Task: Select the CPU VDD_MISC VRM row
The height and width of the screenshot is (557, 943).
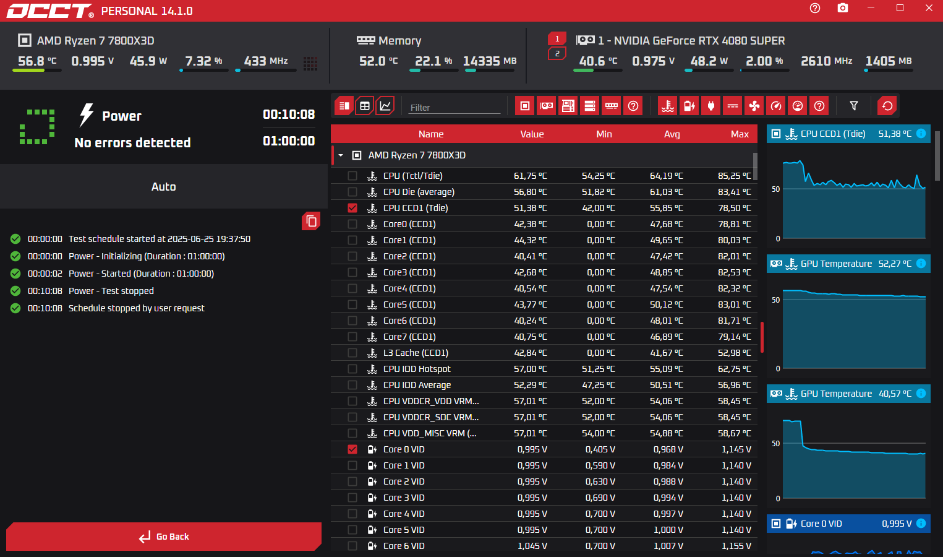Action: [x=544, y=433]
